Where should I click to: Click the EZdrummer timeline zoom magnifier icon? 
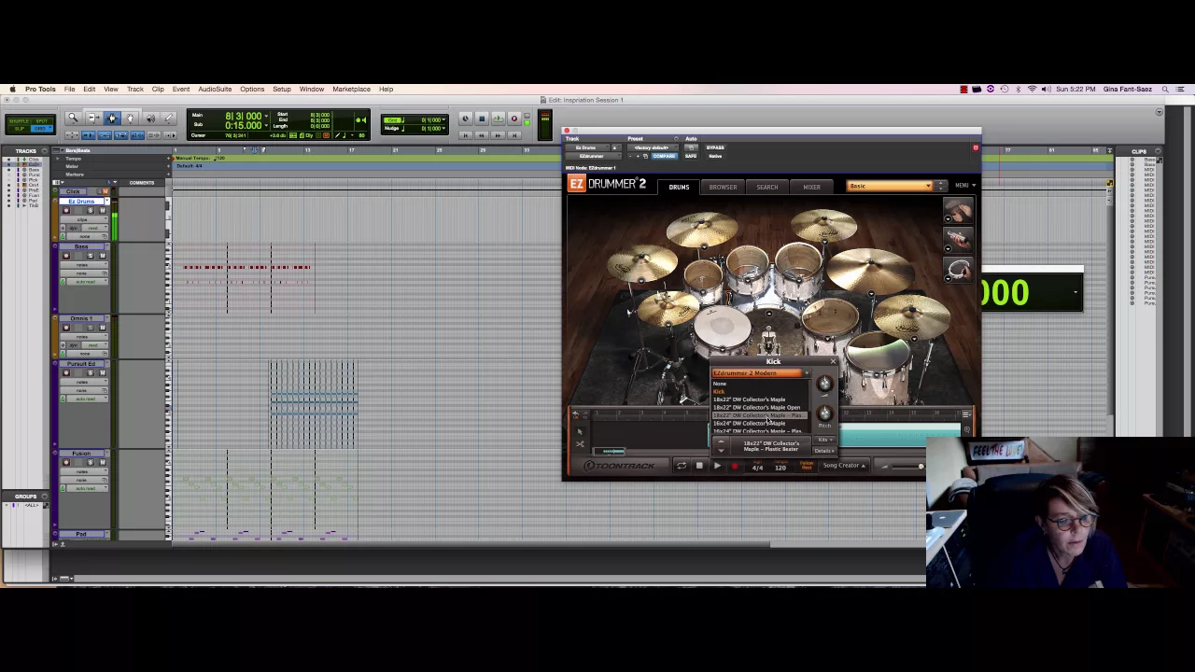tap(966, 429)
